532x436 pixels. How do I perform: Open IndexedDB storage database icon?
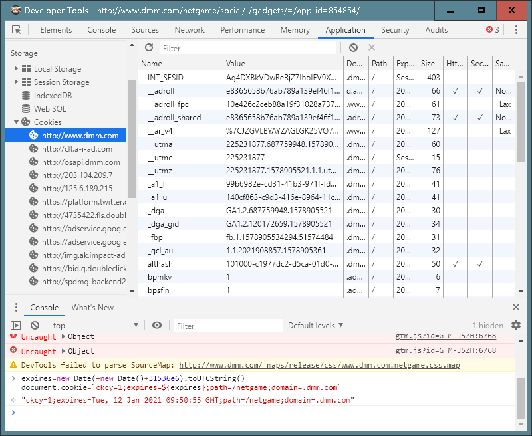(x=26, y=96)
